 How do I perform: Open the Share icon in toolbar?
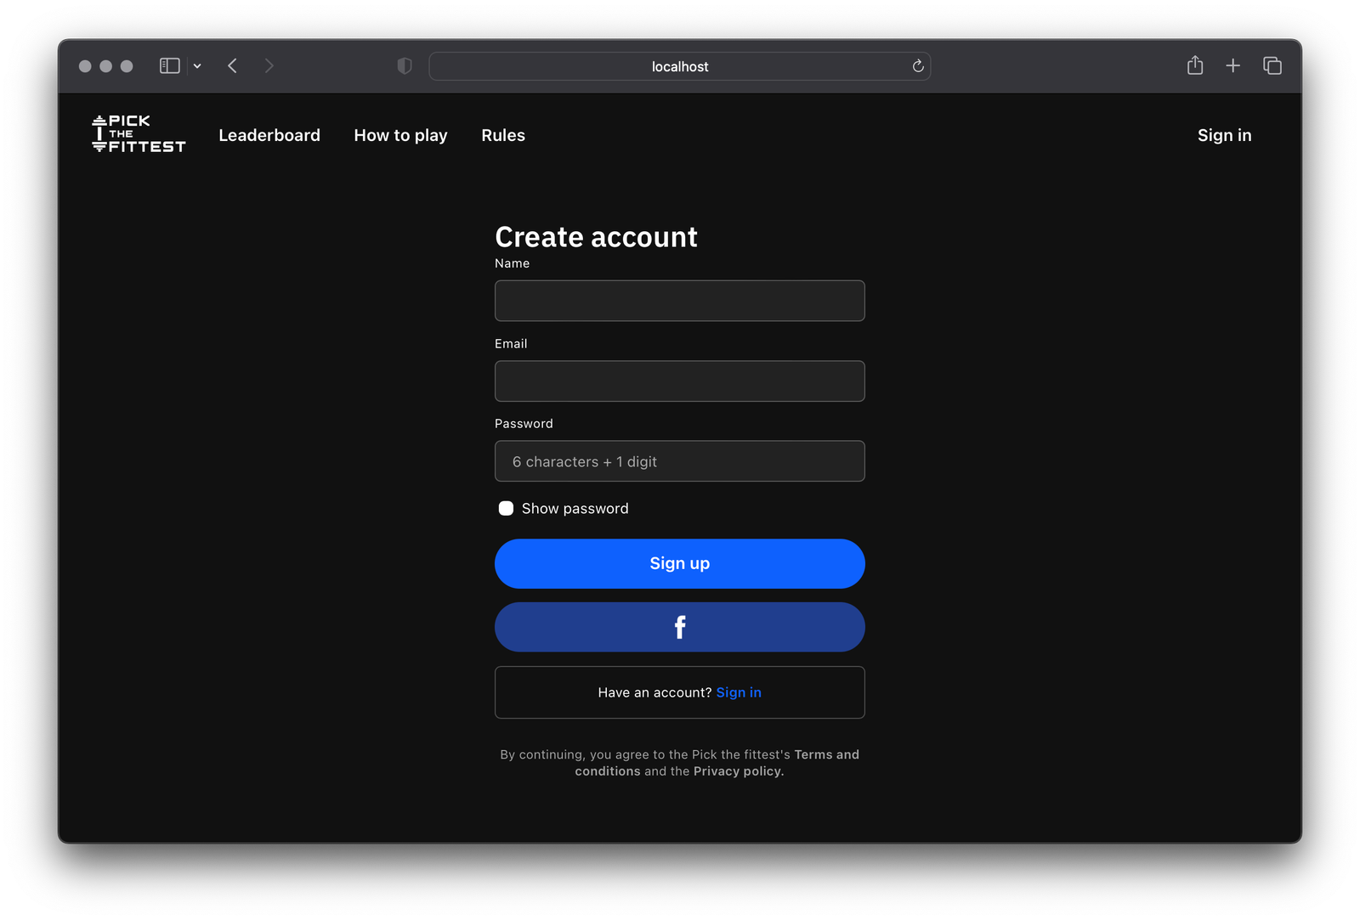(1195, 65)
